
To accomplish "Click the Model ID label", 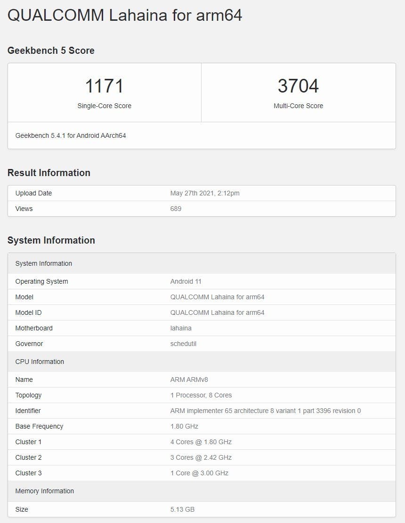I will [28, 312].
